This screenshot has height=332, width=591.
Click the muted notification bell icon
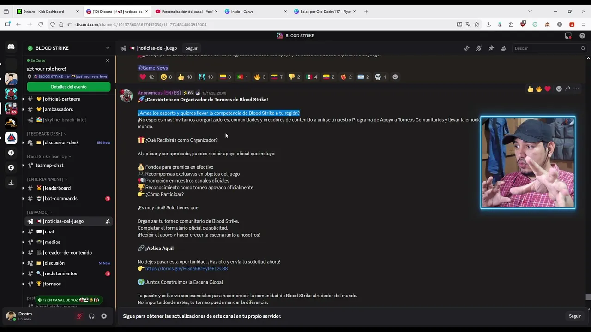point(479,48)
